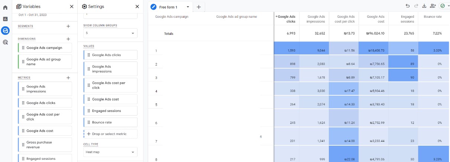Open the Reports icon in left sidebar

point(5,19)
